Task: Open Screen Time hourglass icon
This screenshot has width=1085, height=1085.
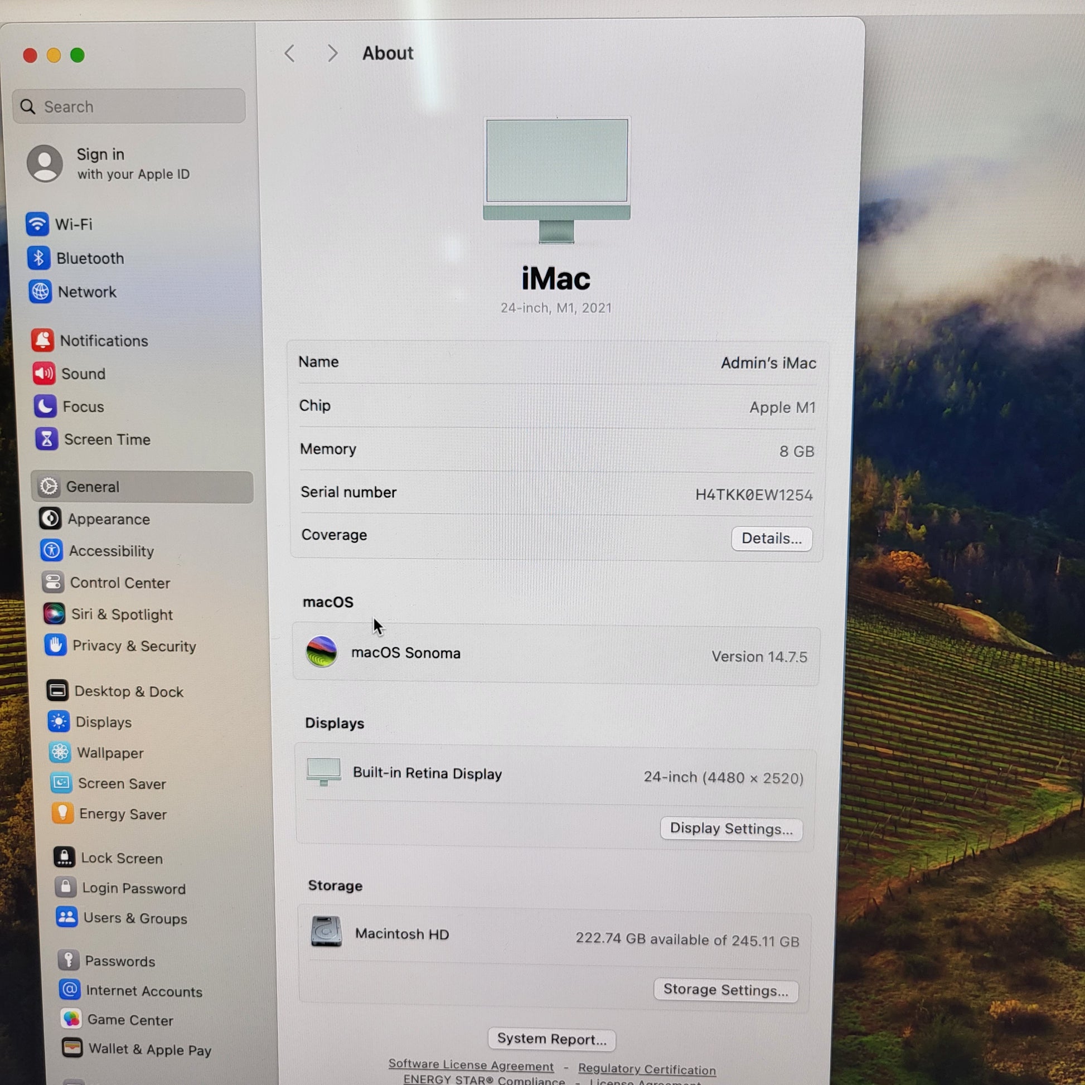Action: (47, 439)
